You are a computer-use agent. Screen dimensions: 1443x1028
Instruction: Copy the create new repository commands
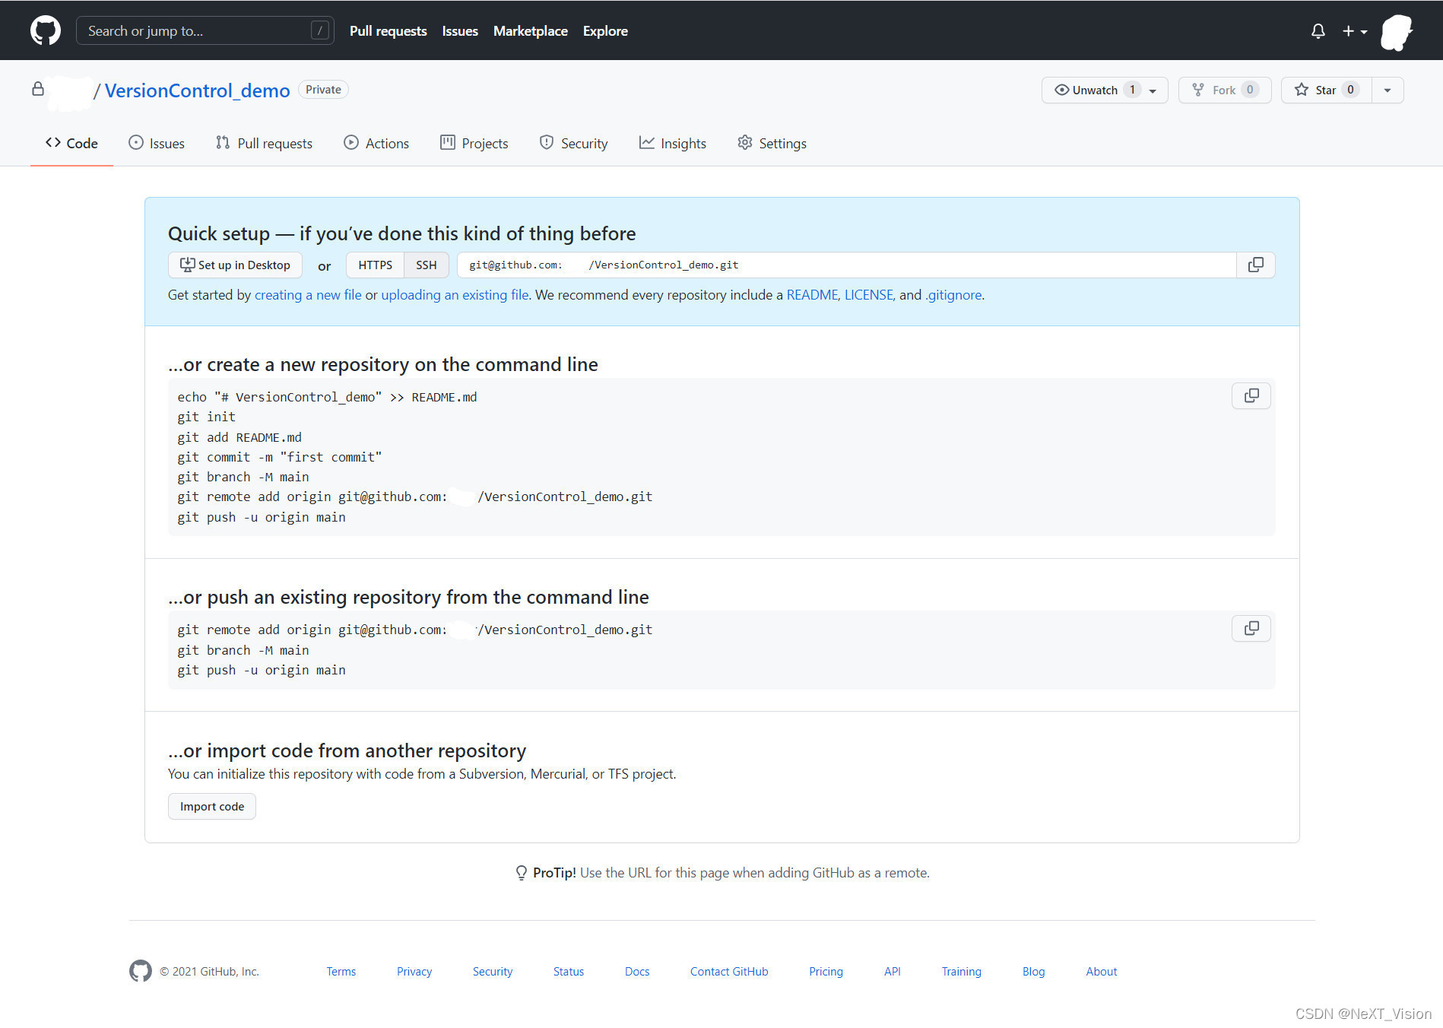click(1251, 396)
